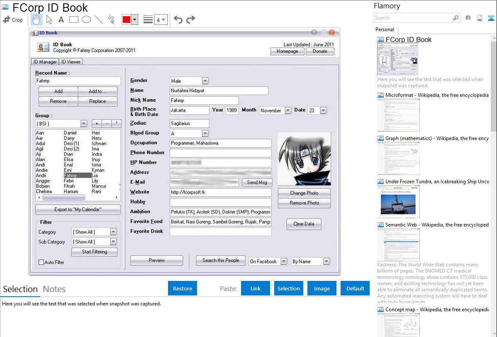Click Export to "My Calendar" button

tap(78, 209)
